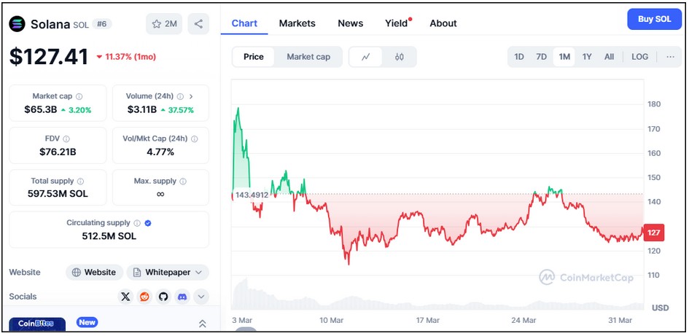The height and width of the screenshot is (336, 689).
Task: Switch to line chart icon
Action: (x=365, y=57)
